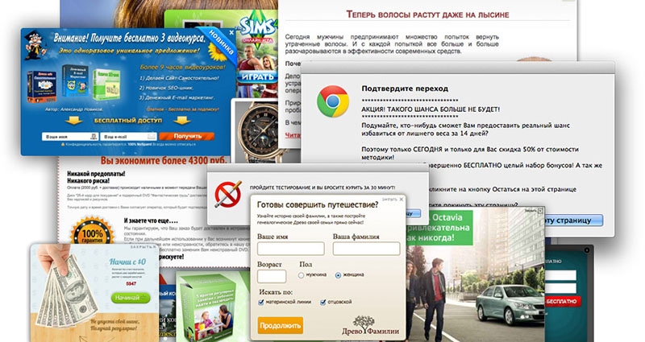The height and width of the screenshot is (342, 645).
Task: Click the 'Готовы совершить путешествие?' title
Action: [317, 204]
